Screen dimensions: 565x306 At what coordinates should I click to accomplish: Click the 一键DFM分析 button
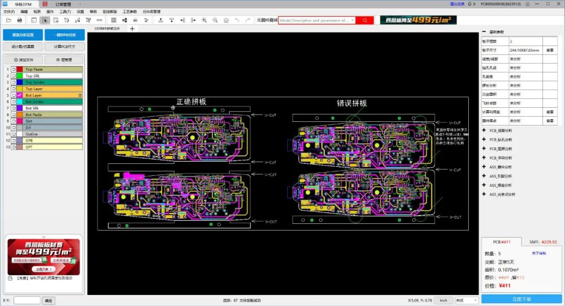64,35
